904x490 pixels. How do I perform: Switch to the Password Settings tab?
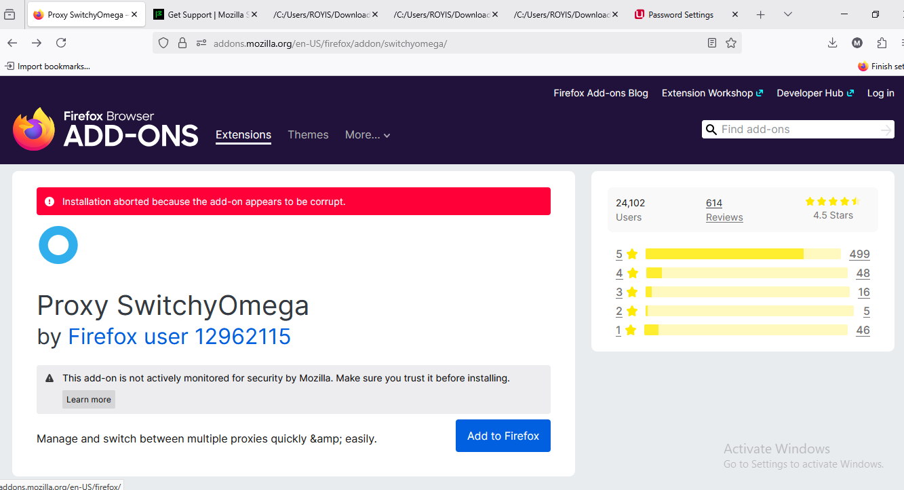687,14
